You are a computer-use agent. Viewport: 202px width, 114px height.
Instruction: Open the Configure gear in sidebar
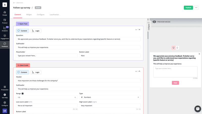click(5, 104)
